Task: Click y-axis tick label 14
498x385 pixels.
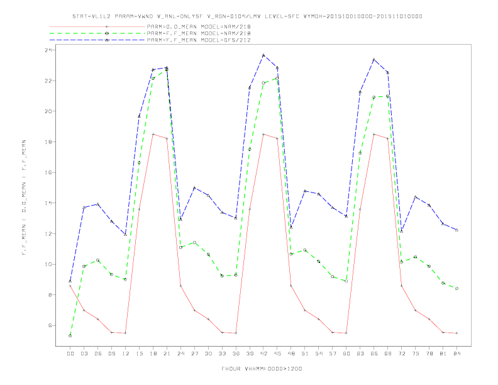Action: [48, 203]
